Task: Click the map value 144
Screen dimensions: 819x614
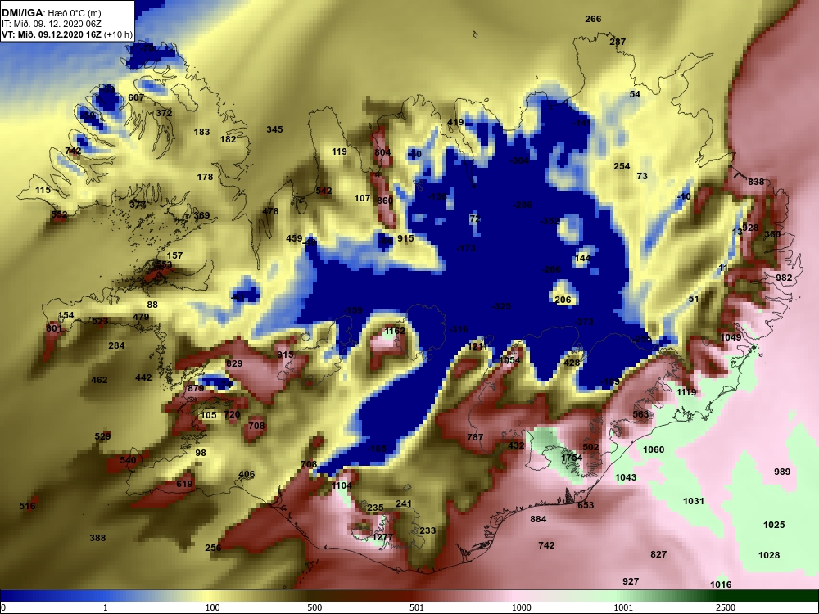Action: [x=582, y=258]
